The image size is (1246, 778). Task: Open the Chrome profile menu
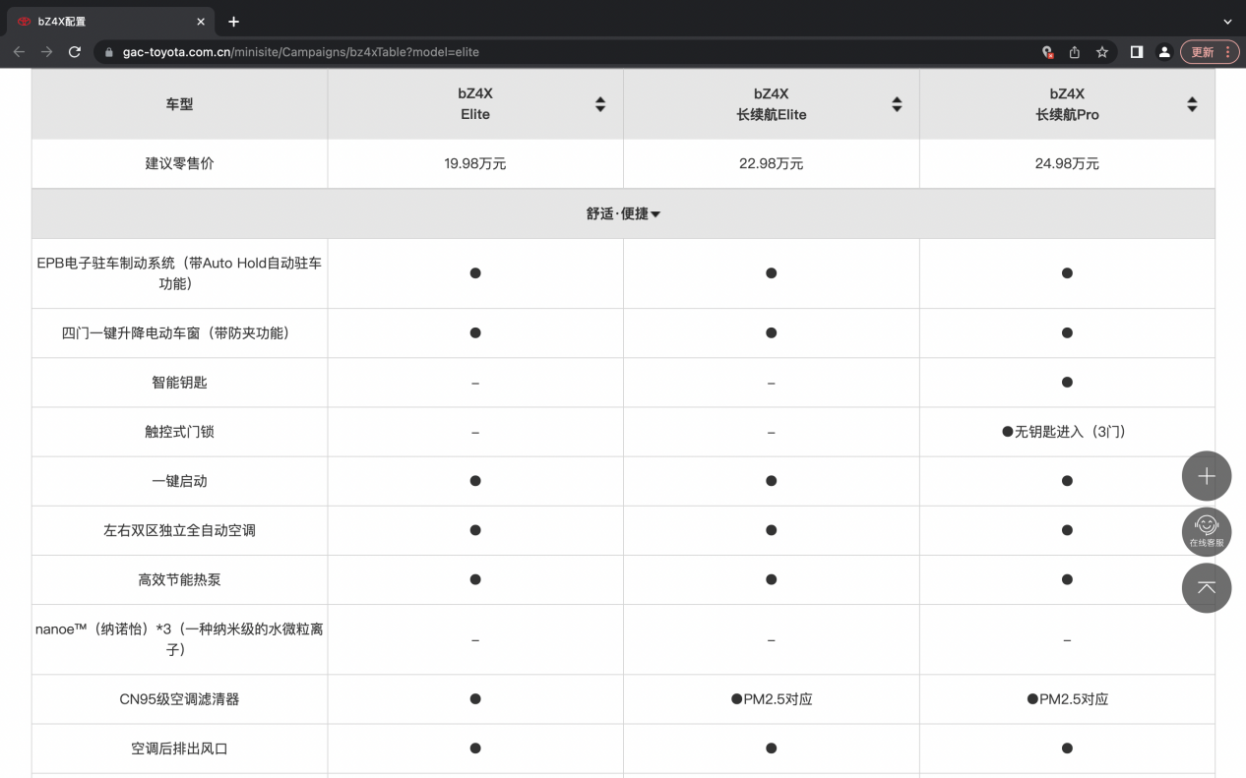point(1164,52)
